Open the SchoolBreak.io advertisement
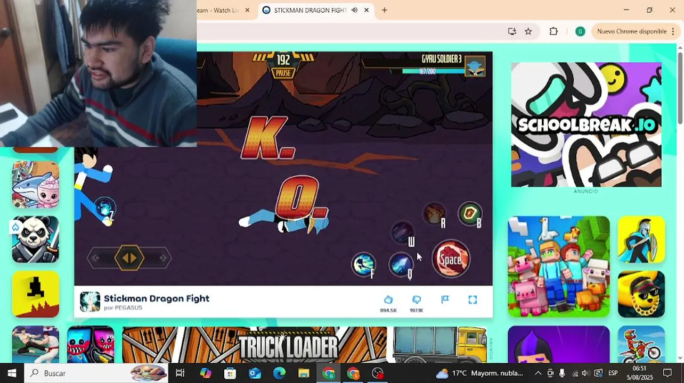Screen dimensions: 684x383 [586, 124]
